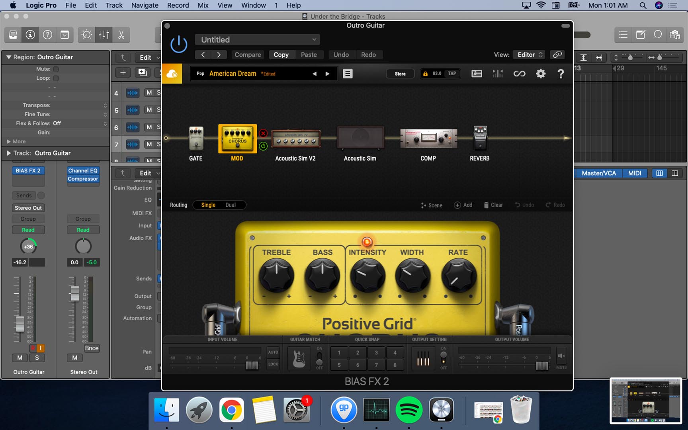Image resolution: width=688 pixels, height=430 pixels.
Task: Open Output Setting equalizer icon
Action: 423,358
